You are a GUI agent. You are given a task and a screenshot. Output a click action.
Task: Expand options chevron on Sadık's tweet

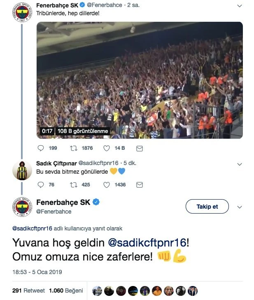pyautogui.click(x=240, y=164)
